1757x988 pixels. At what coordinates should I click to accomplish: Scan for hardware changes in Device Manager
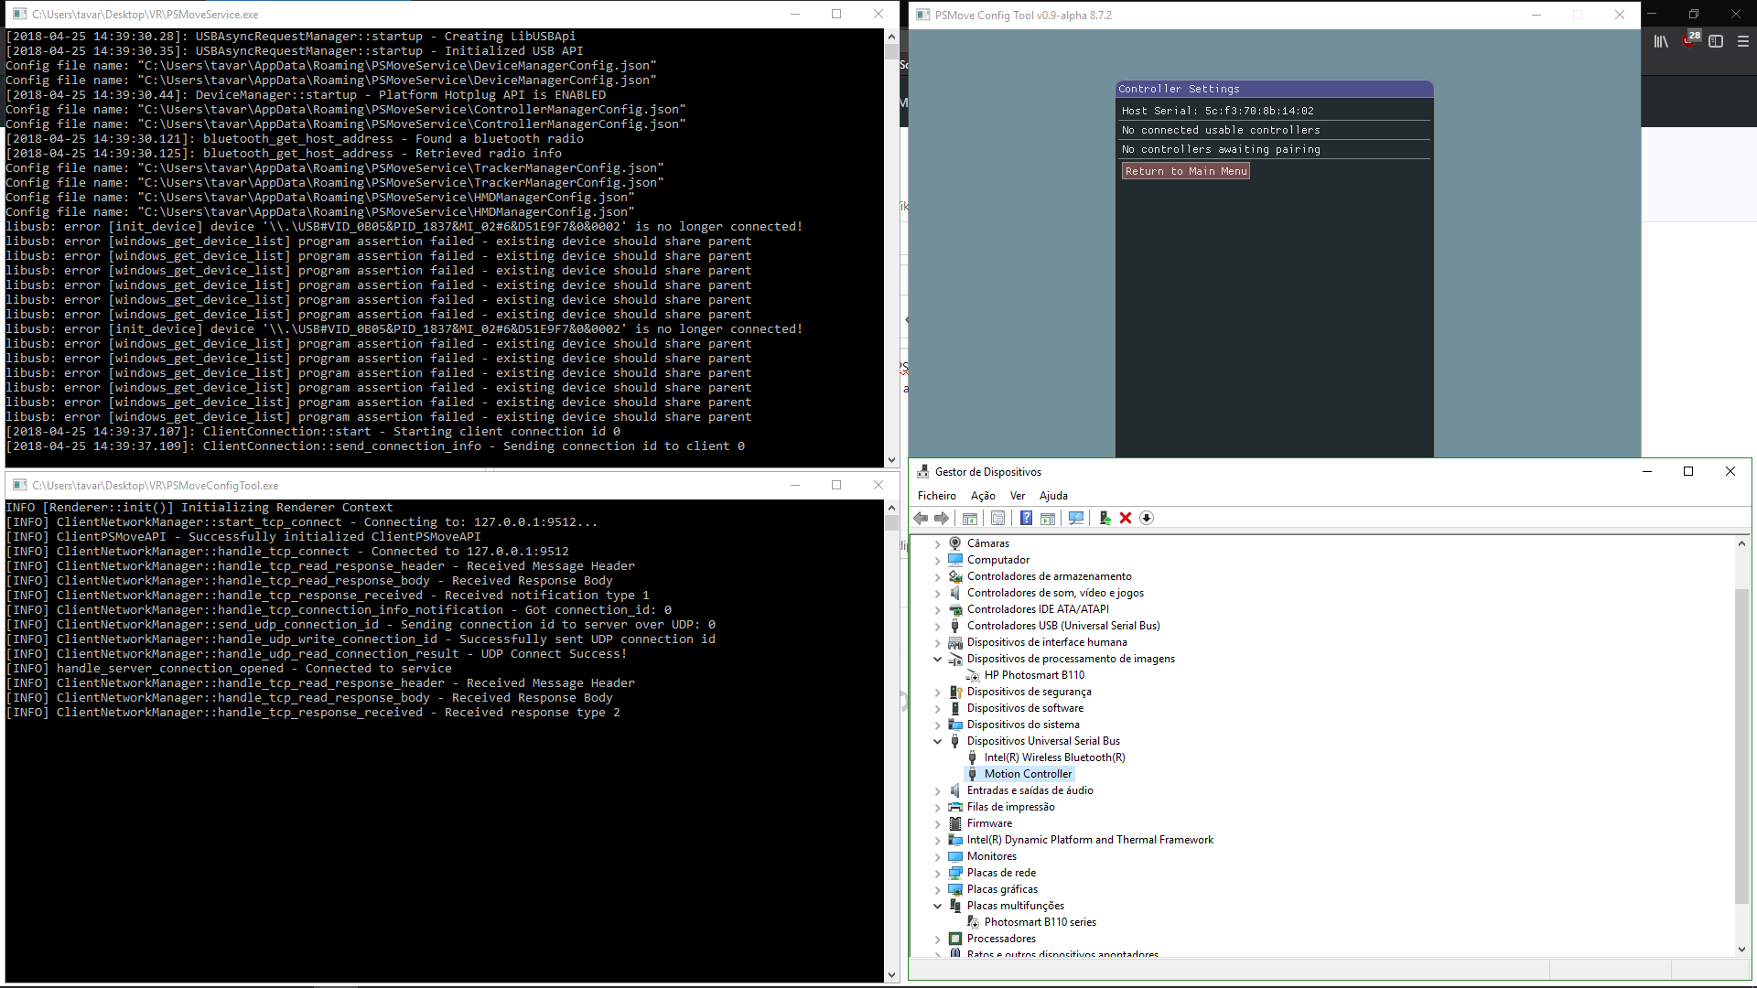click(1076, 519)
